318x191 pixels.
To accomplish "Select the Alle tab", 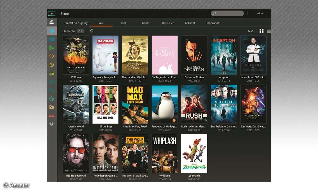I will [x=101, y=23].
